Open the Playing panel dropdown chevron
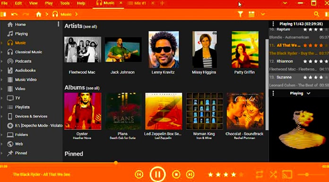The image size is (329, 182). coord(308,94)
